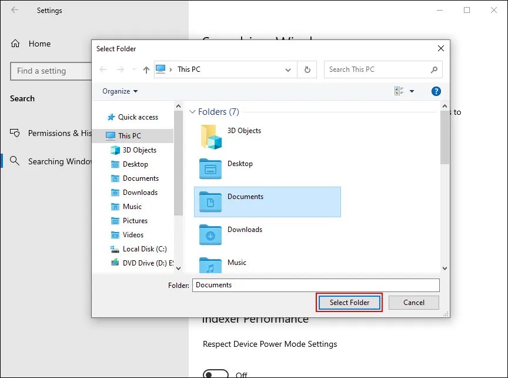Open the Organize menu

[x=119, y=91]
